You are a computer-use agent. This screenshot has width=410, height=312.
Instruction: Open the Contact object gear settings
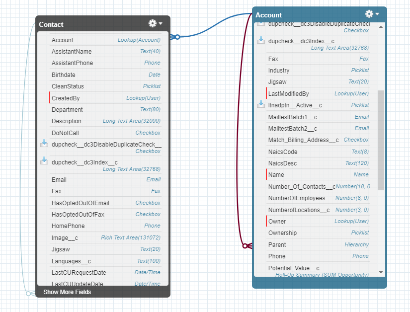point(153,23)
